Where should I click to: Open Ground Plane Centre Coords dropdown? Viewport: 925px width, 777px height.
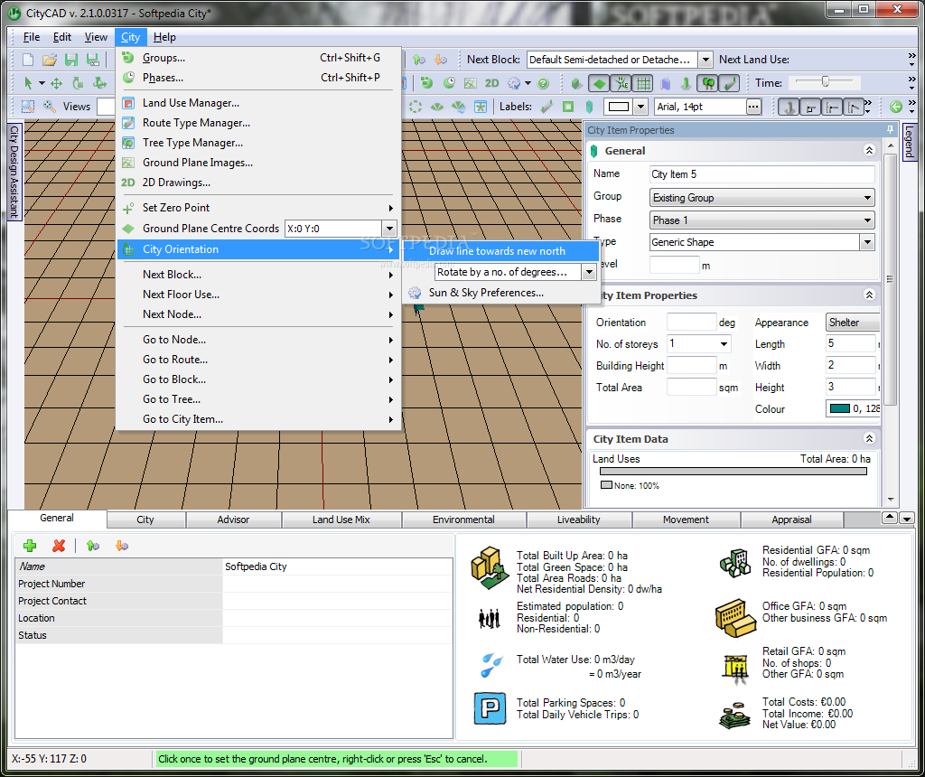[x=388, y=229]
